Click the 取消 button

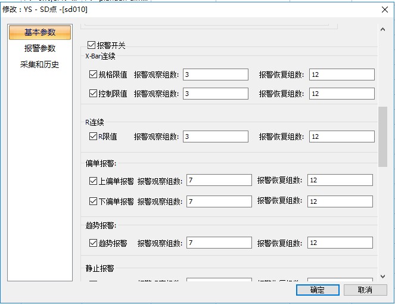click(x=365, y=290)
